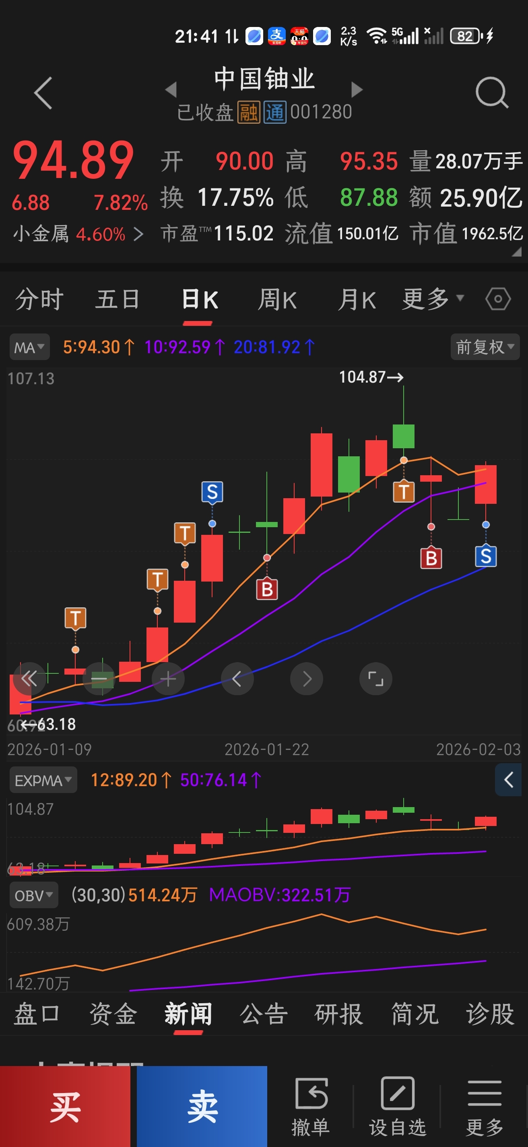Viewport: 528px width, 1147px height.
Task: Tap the 融 margin trading badge
Action: [x=248, y=112]
